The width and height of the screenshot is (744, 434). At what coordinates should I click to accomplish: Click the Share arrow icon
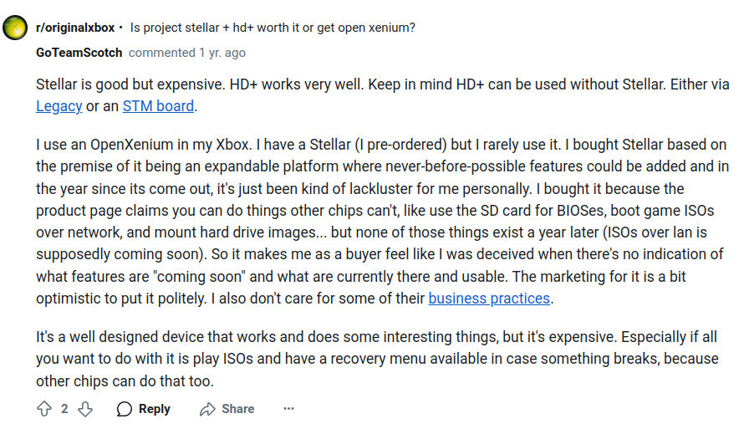click(x=207, y=409)
